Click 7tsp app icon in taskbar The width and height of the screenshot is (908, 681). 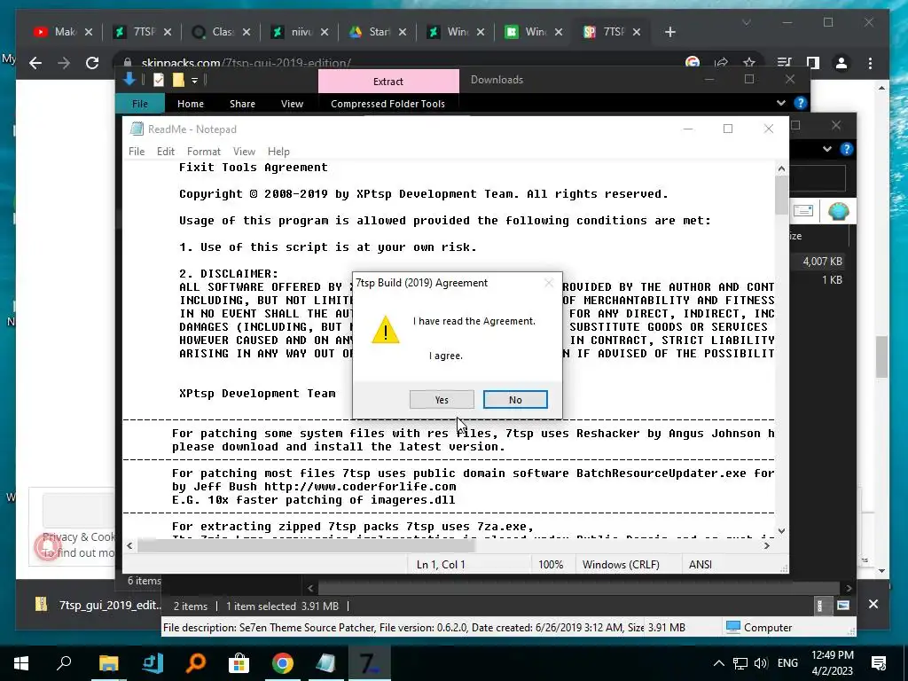[369, 663]
